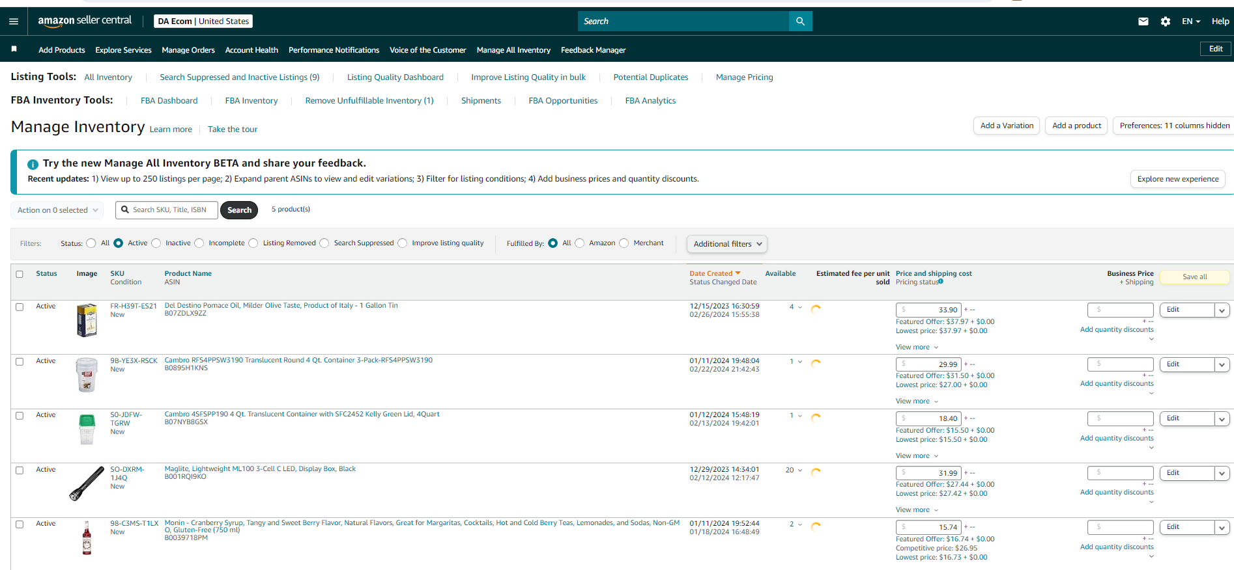Choose the All status radio button
The width and height of the screenshot is (1234, 570).
pos(91,243)
